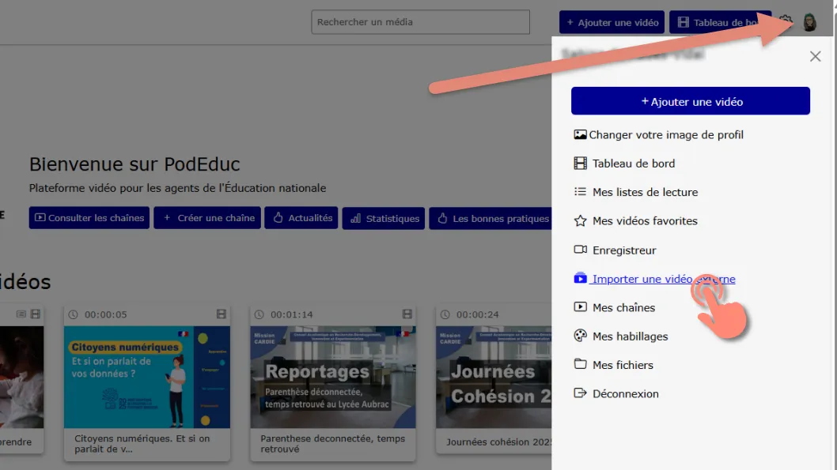Image resolution: width=837 pixels, height=470 pixels.
Task: Click the folder icon for Mes fichiers
Action: [580, 364]
